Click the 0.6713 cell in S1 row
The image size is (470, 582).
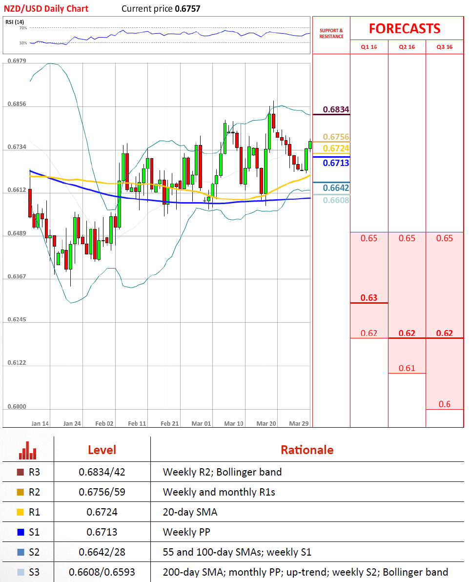click(102, 532)
